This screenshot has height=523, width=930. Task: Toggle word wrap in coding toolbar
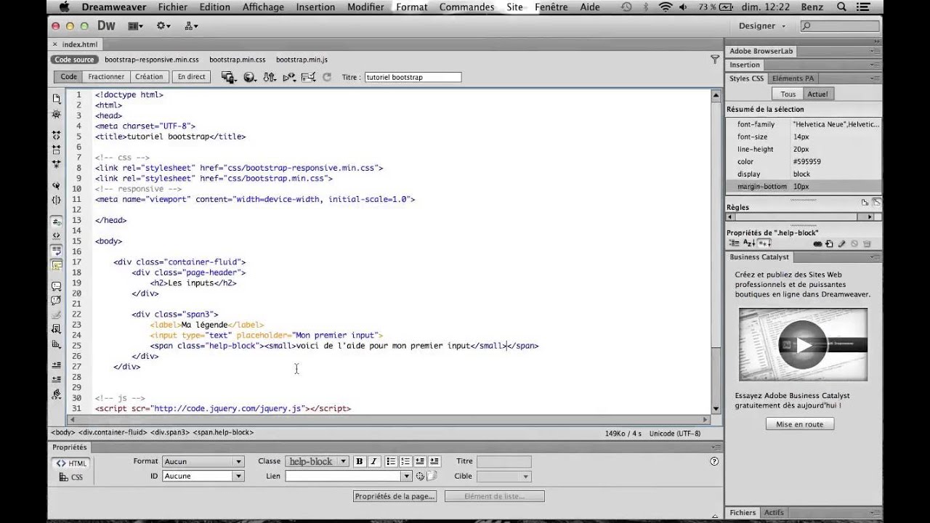pyautogui.click(x=57, y=249)
